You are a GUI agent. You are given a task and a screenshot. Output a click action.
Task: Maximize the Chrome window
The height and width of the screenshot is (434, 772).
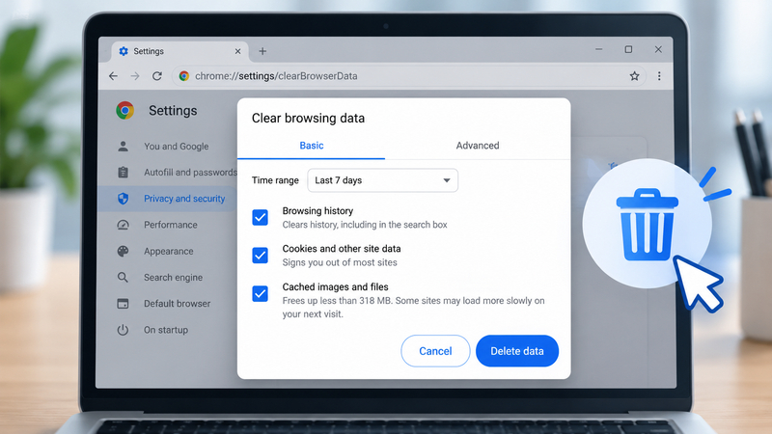pyautogui.click(x=628, y=49)
